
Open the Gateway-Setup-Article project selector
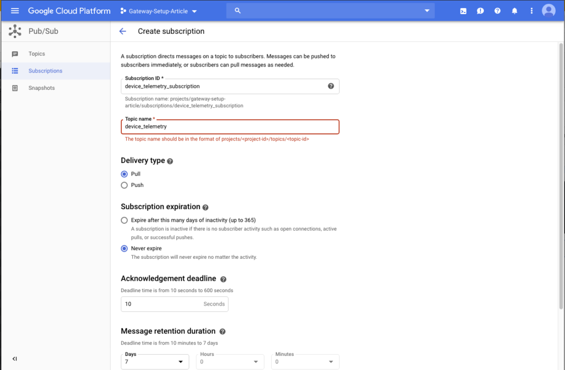coord(157,10)
